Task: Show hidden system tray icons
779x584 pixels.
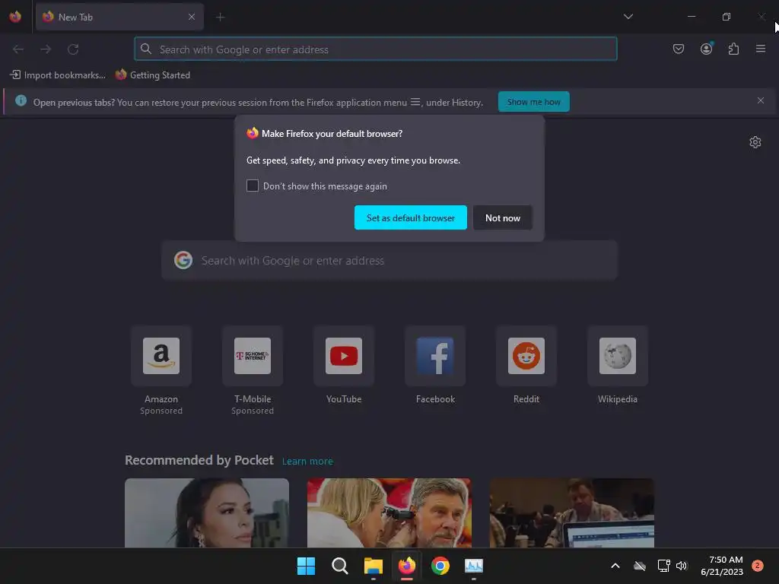Action: coord(615,566)
